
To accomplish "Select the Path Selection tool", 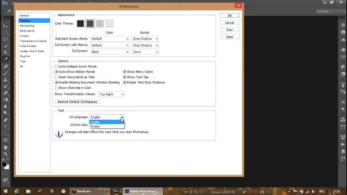I will (5, 134).
